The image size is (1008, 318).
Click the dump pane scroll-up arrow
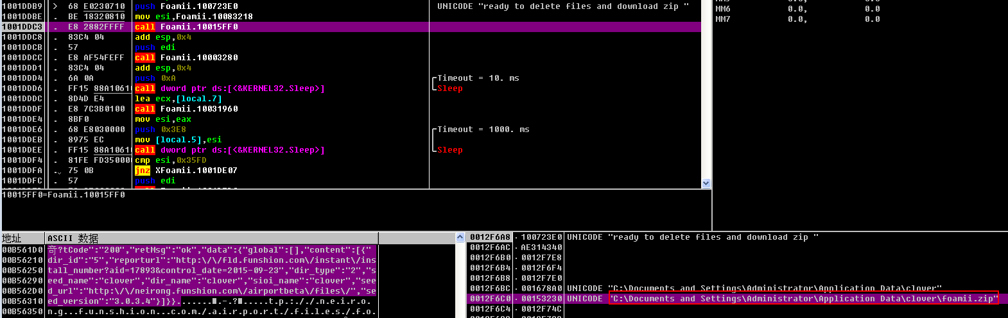coord(460,238)
